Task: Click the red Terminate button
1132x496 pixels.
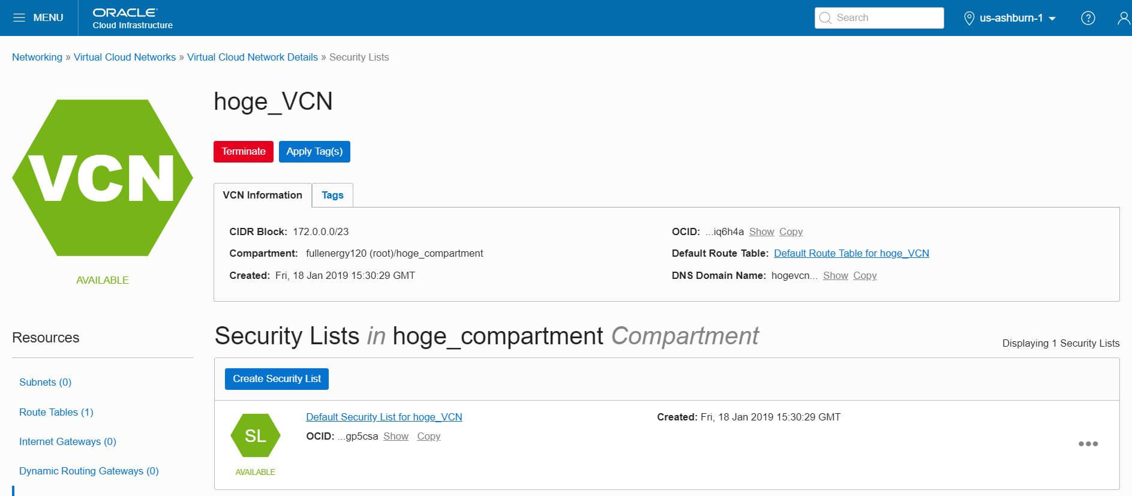Action: [x=244, y=152]
